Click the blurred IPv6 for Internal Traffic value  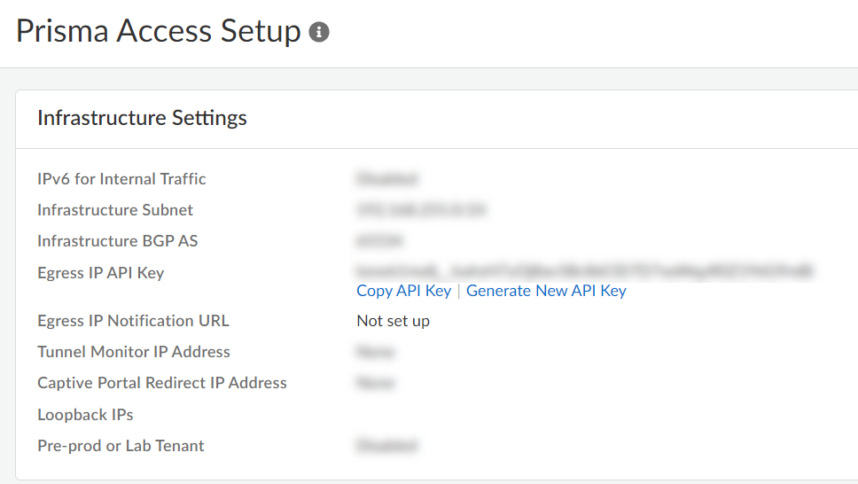pyautogui.click(x=386, y=179)
